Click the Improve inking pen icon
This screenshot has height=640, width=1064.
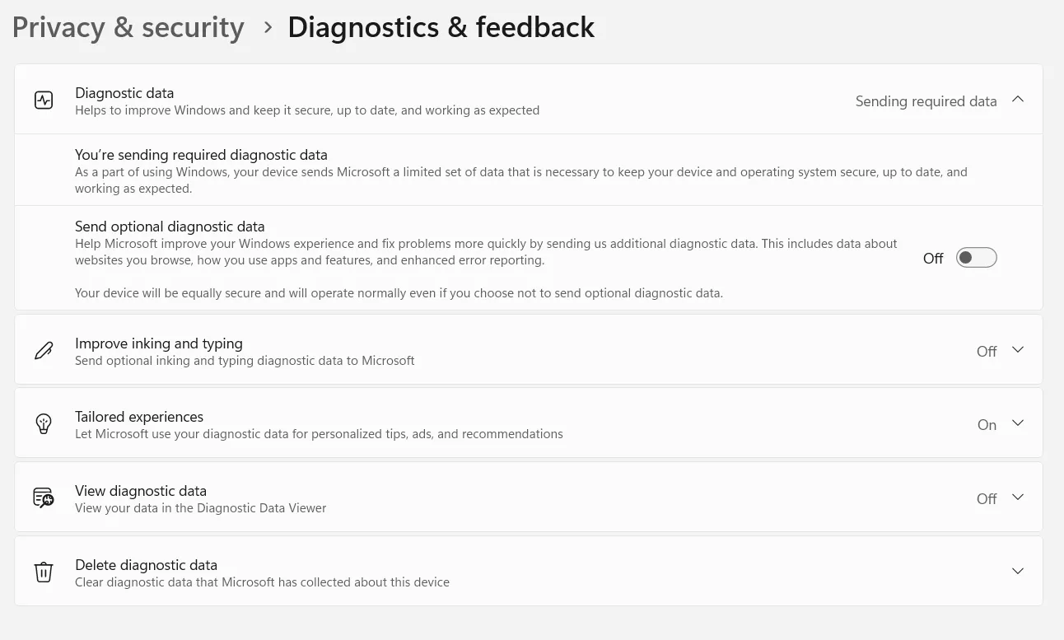44,351
